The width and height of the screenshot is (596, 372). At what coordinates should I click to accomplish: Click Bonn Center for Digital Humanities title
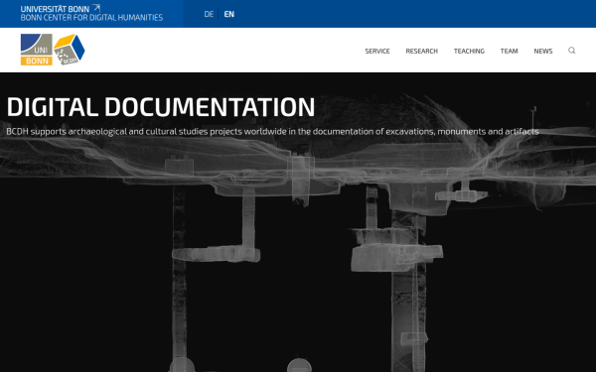coord(91,18)
